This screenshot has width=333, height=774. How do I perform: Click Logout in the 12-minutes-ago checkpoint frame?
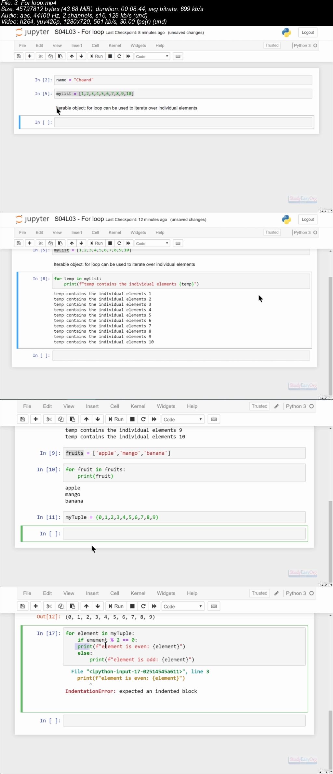point(308,220)
